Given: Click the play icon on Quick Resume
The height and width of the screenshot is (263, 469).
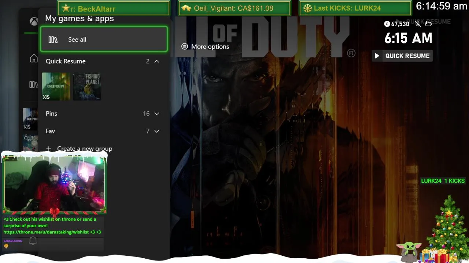Looking at the screenshot, I should coord(377,56).
